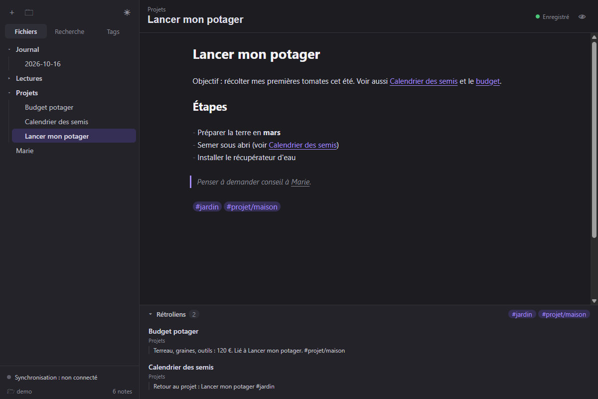Click the #projet/maison tag in note body
598x399 pixels.
pos(252,206)
